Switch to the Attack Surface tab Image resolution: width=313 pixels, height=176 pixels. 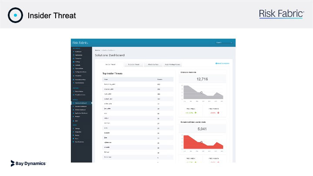click(x=153, y=64)
